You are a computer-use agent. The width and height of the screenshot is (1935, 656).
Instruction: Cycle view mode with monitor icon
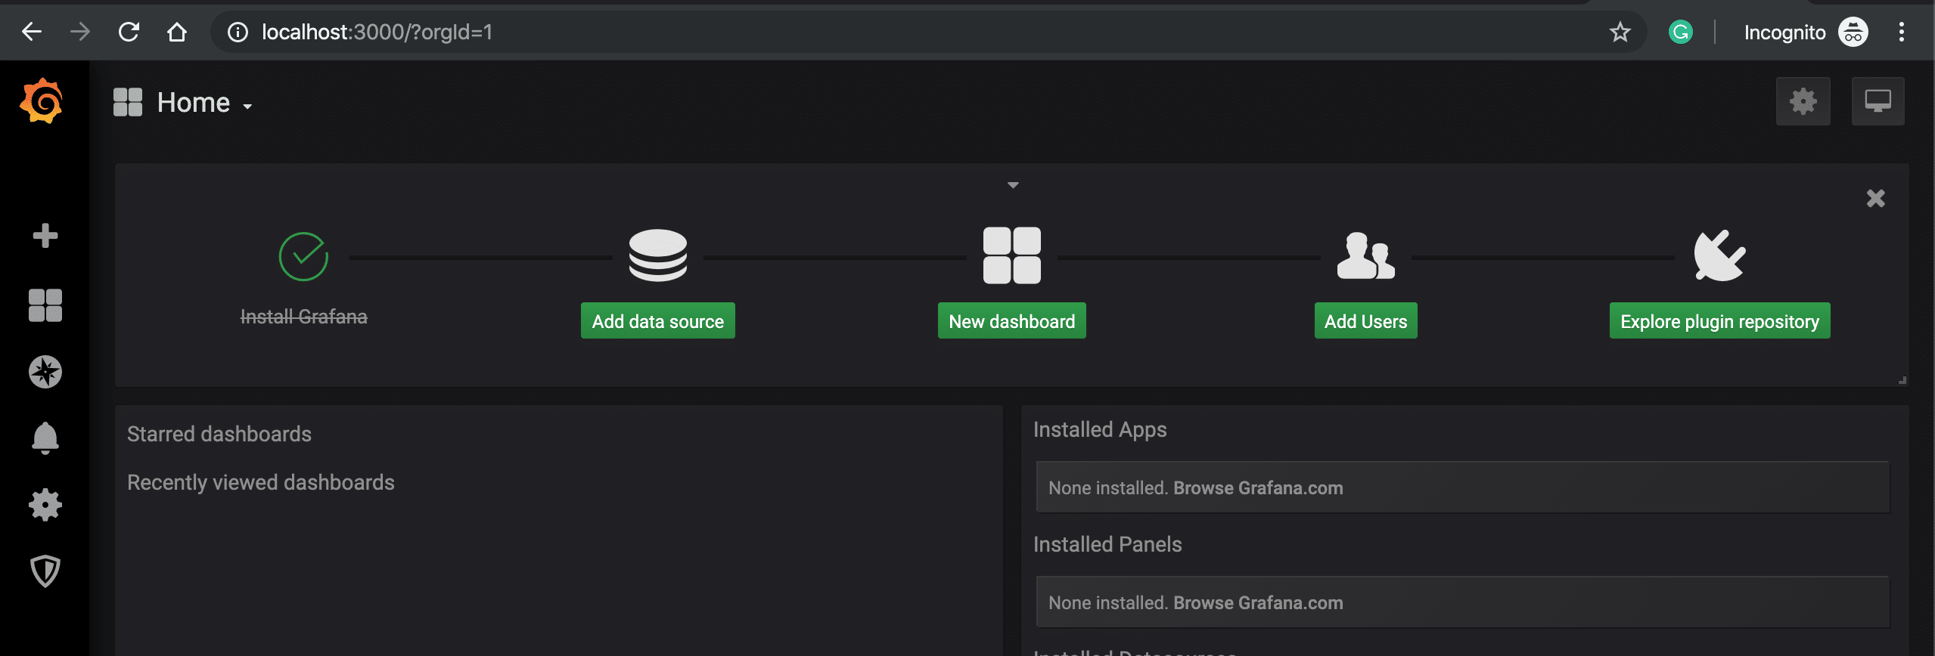click(1878, 101)
